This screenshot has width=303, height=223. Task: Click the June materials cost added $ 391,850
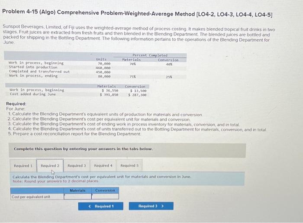pos(109,95)
